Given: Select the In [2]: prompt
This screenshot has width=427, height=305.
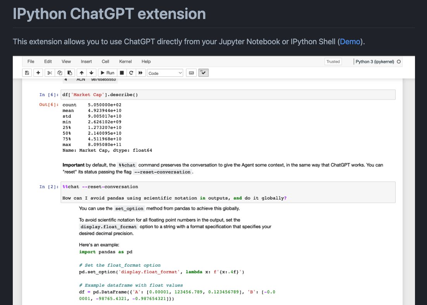Looking at the screenshot, I should point(49,187).
